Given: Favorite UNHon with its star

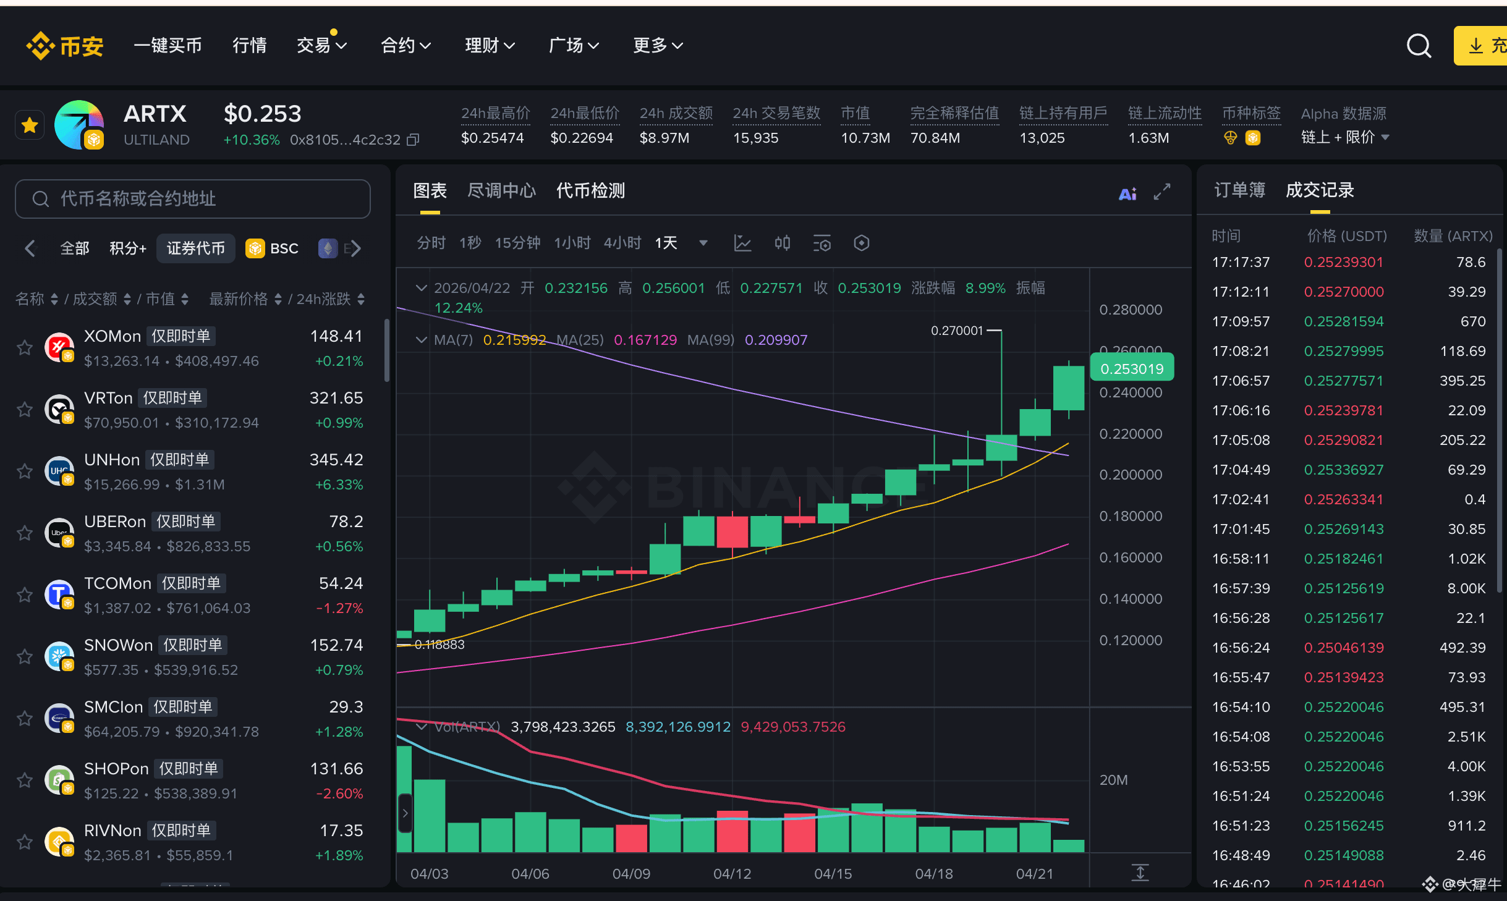Looking at the screenshot, I should coord(25,472).
